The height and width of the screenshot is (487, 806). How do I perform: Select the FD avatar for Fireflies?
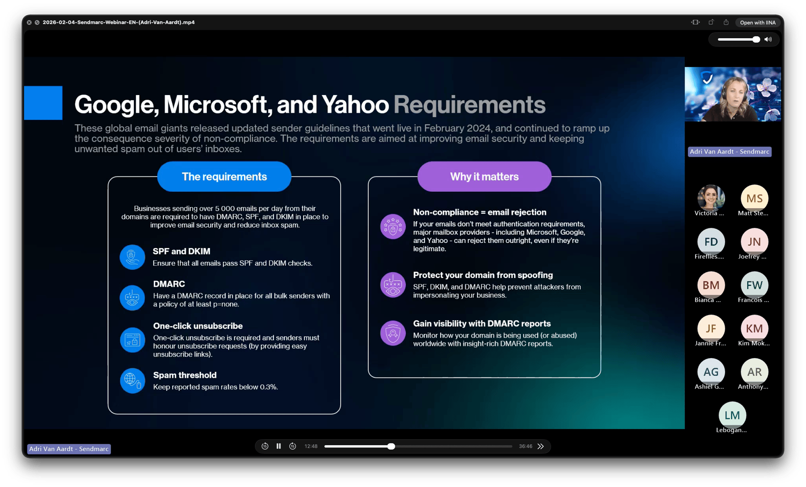tap(711, 242)
